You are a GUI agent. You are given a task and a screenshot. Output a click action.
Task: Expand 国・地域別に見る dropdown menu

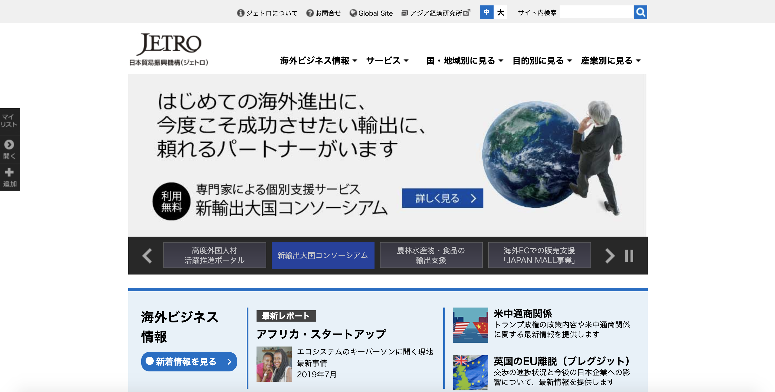[x=465, y=61]
